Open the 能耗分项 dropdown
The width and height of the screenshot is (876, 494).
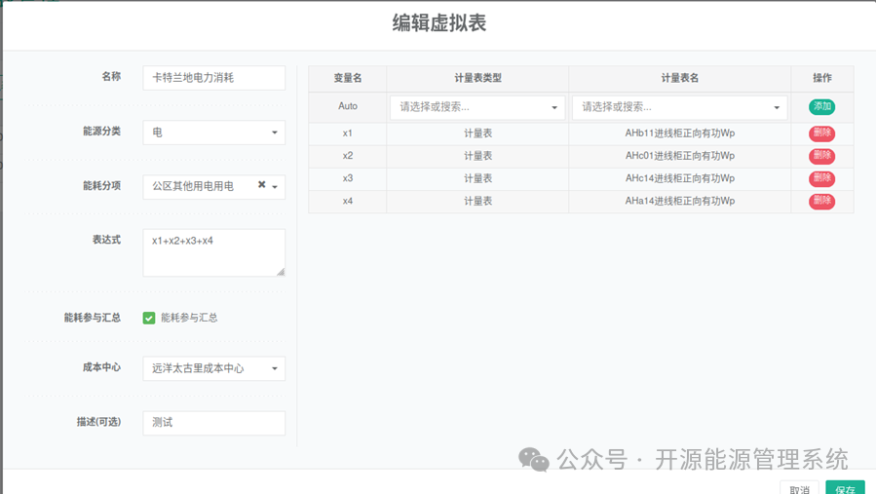214,187
